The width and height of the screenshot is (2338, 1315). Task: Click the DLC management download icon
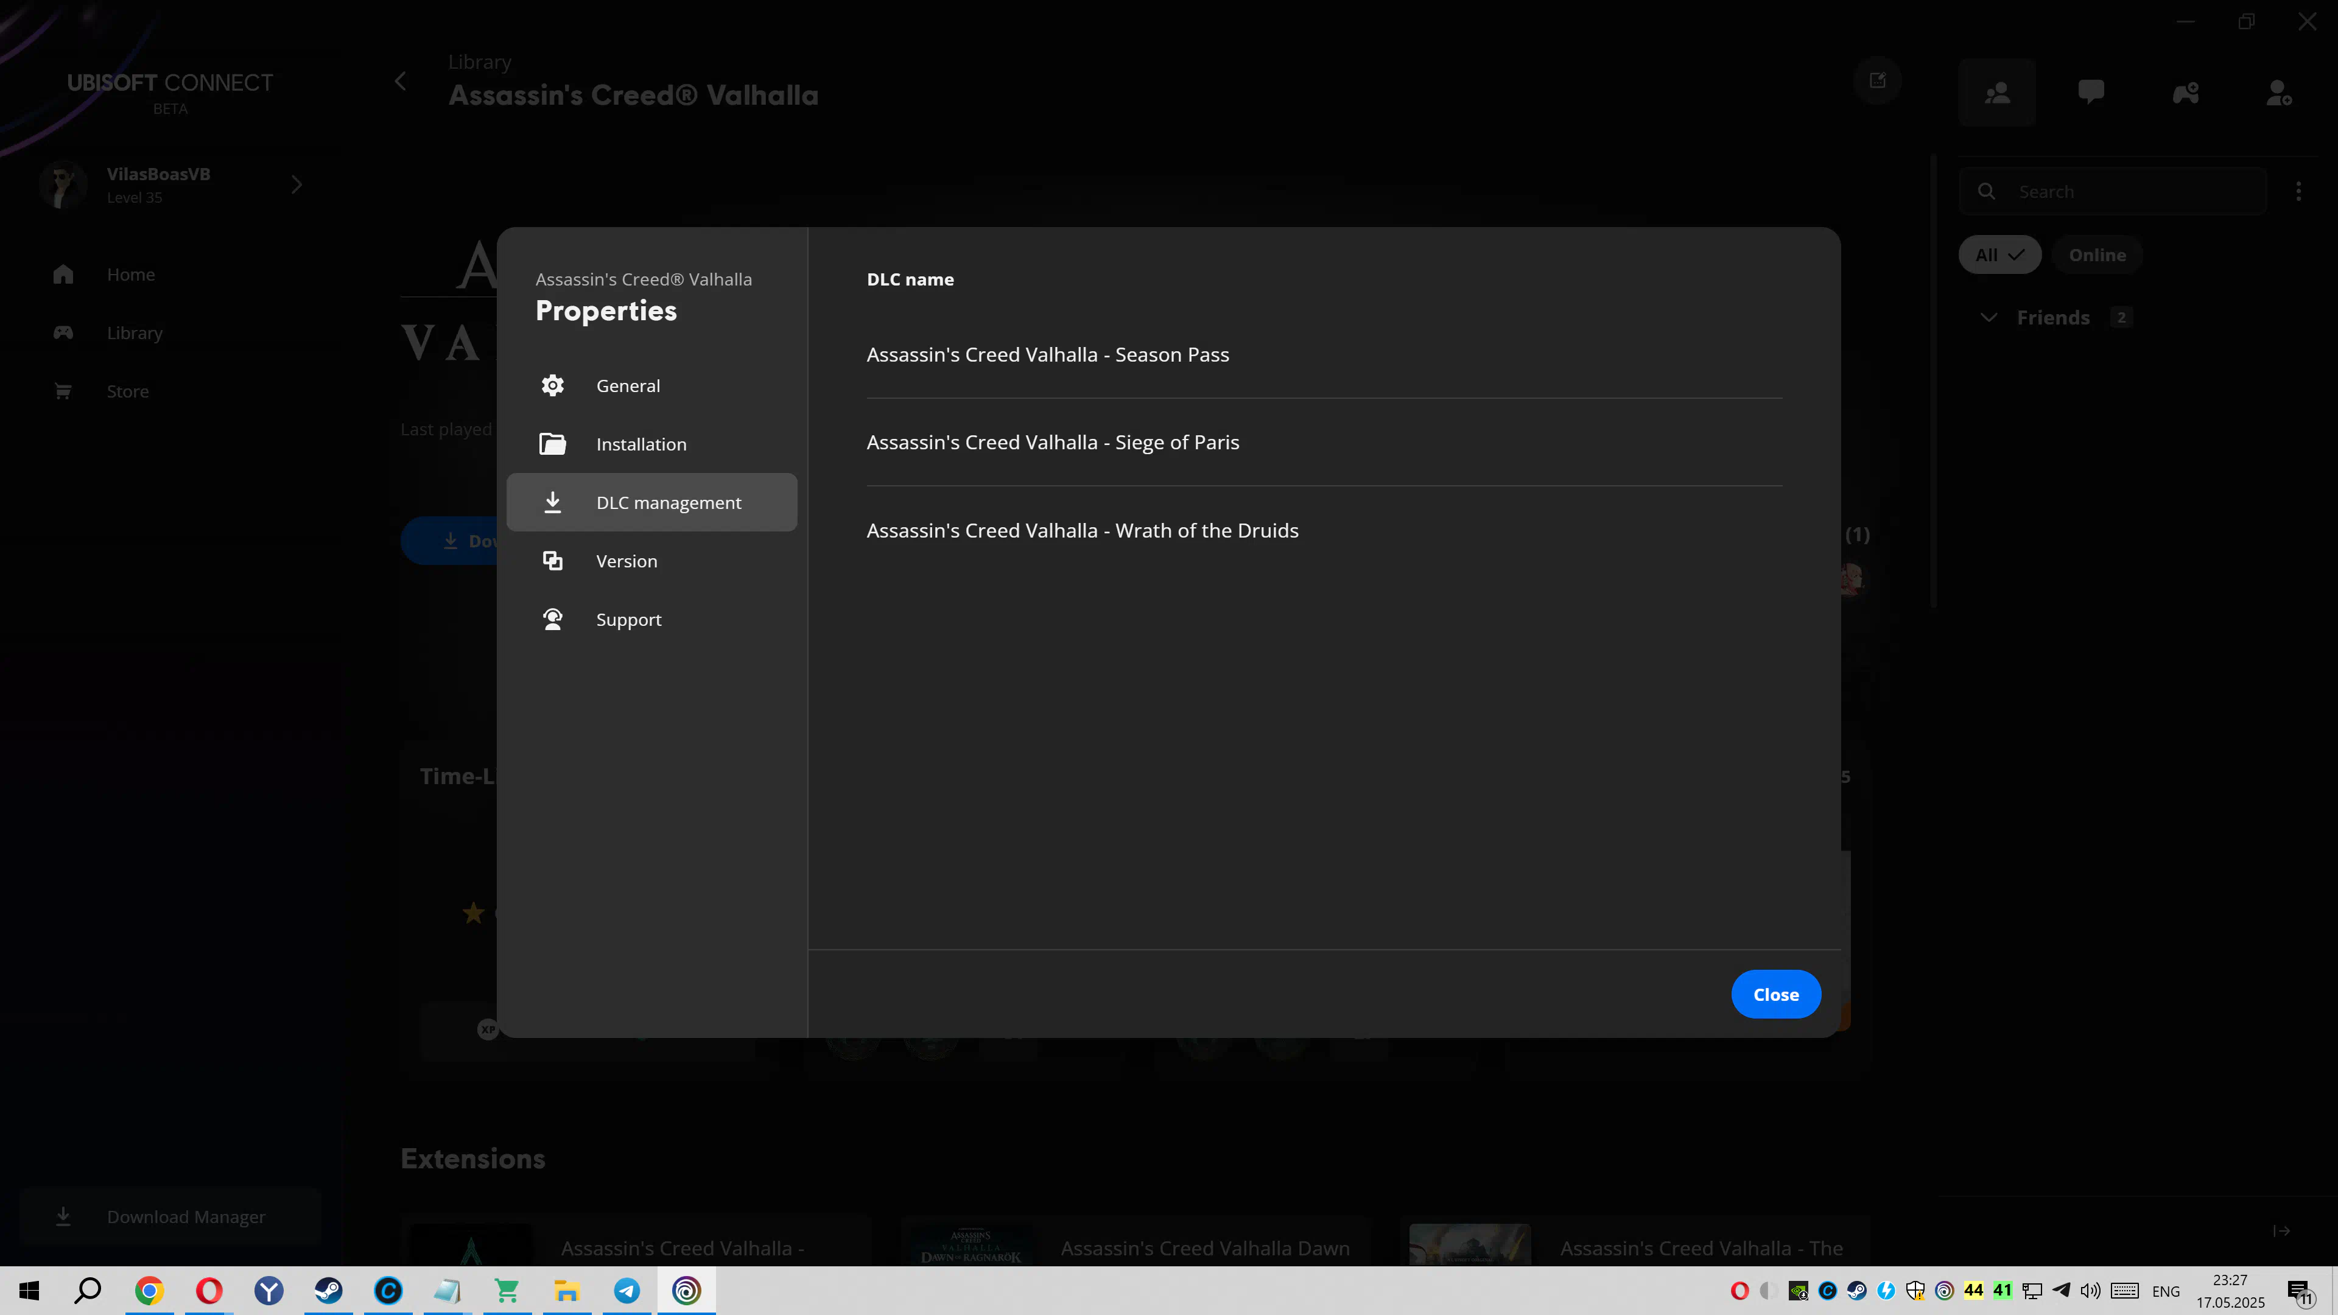[552, 502]
